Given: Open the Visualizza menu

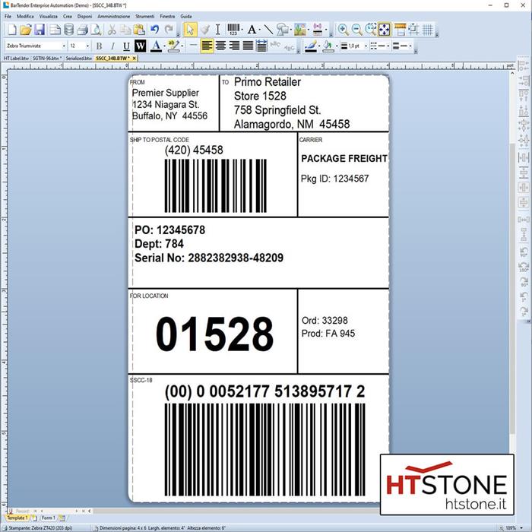Looking at the screenshot, I should (48, 16).
